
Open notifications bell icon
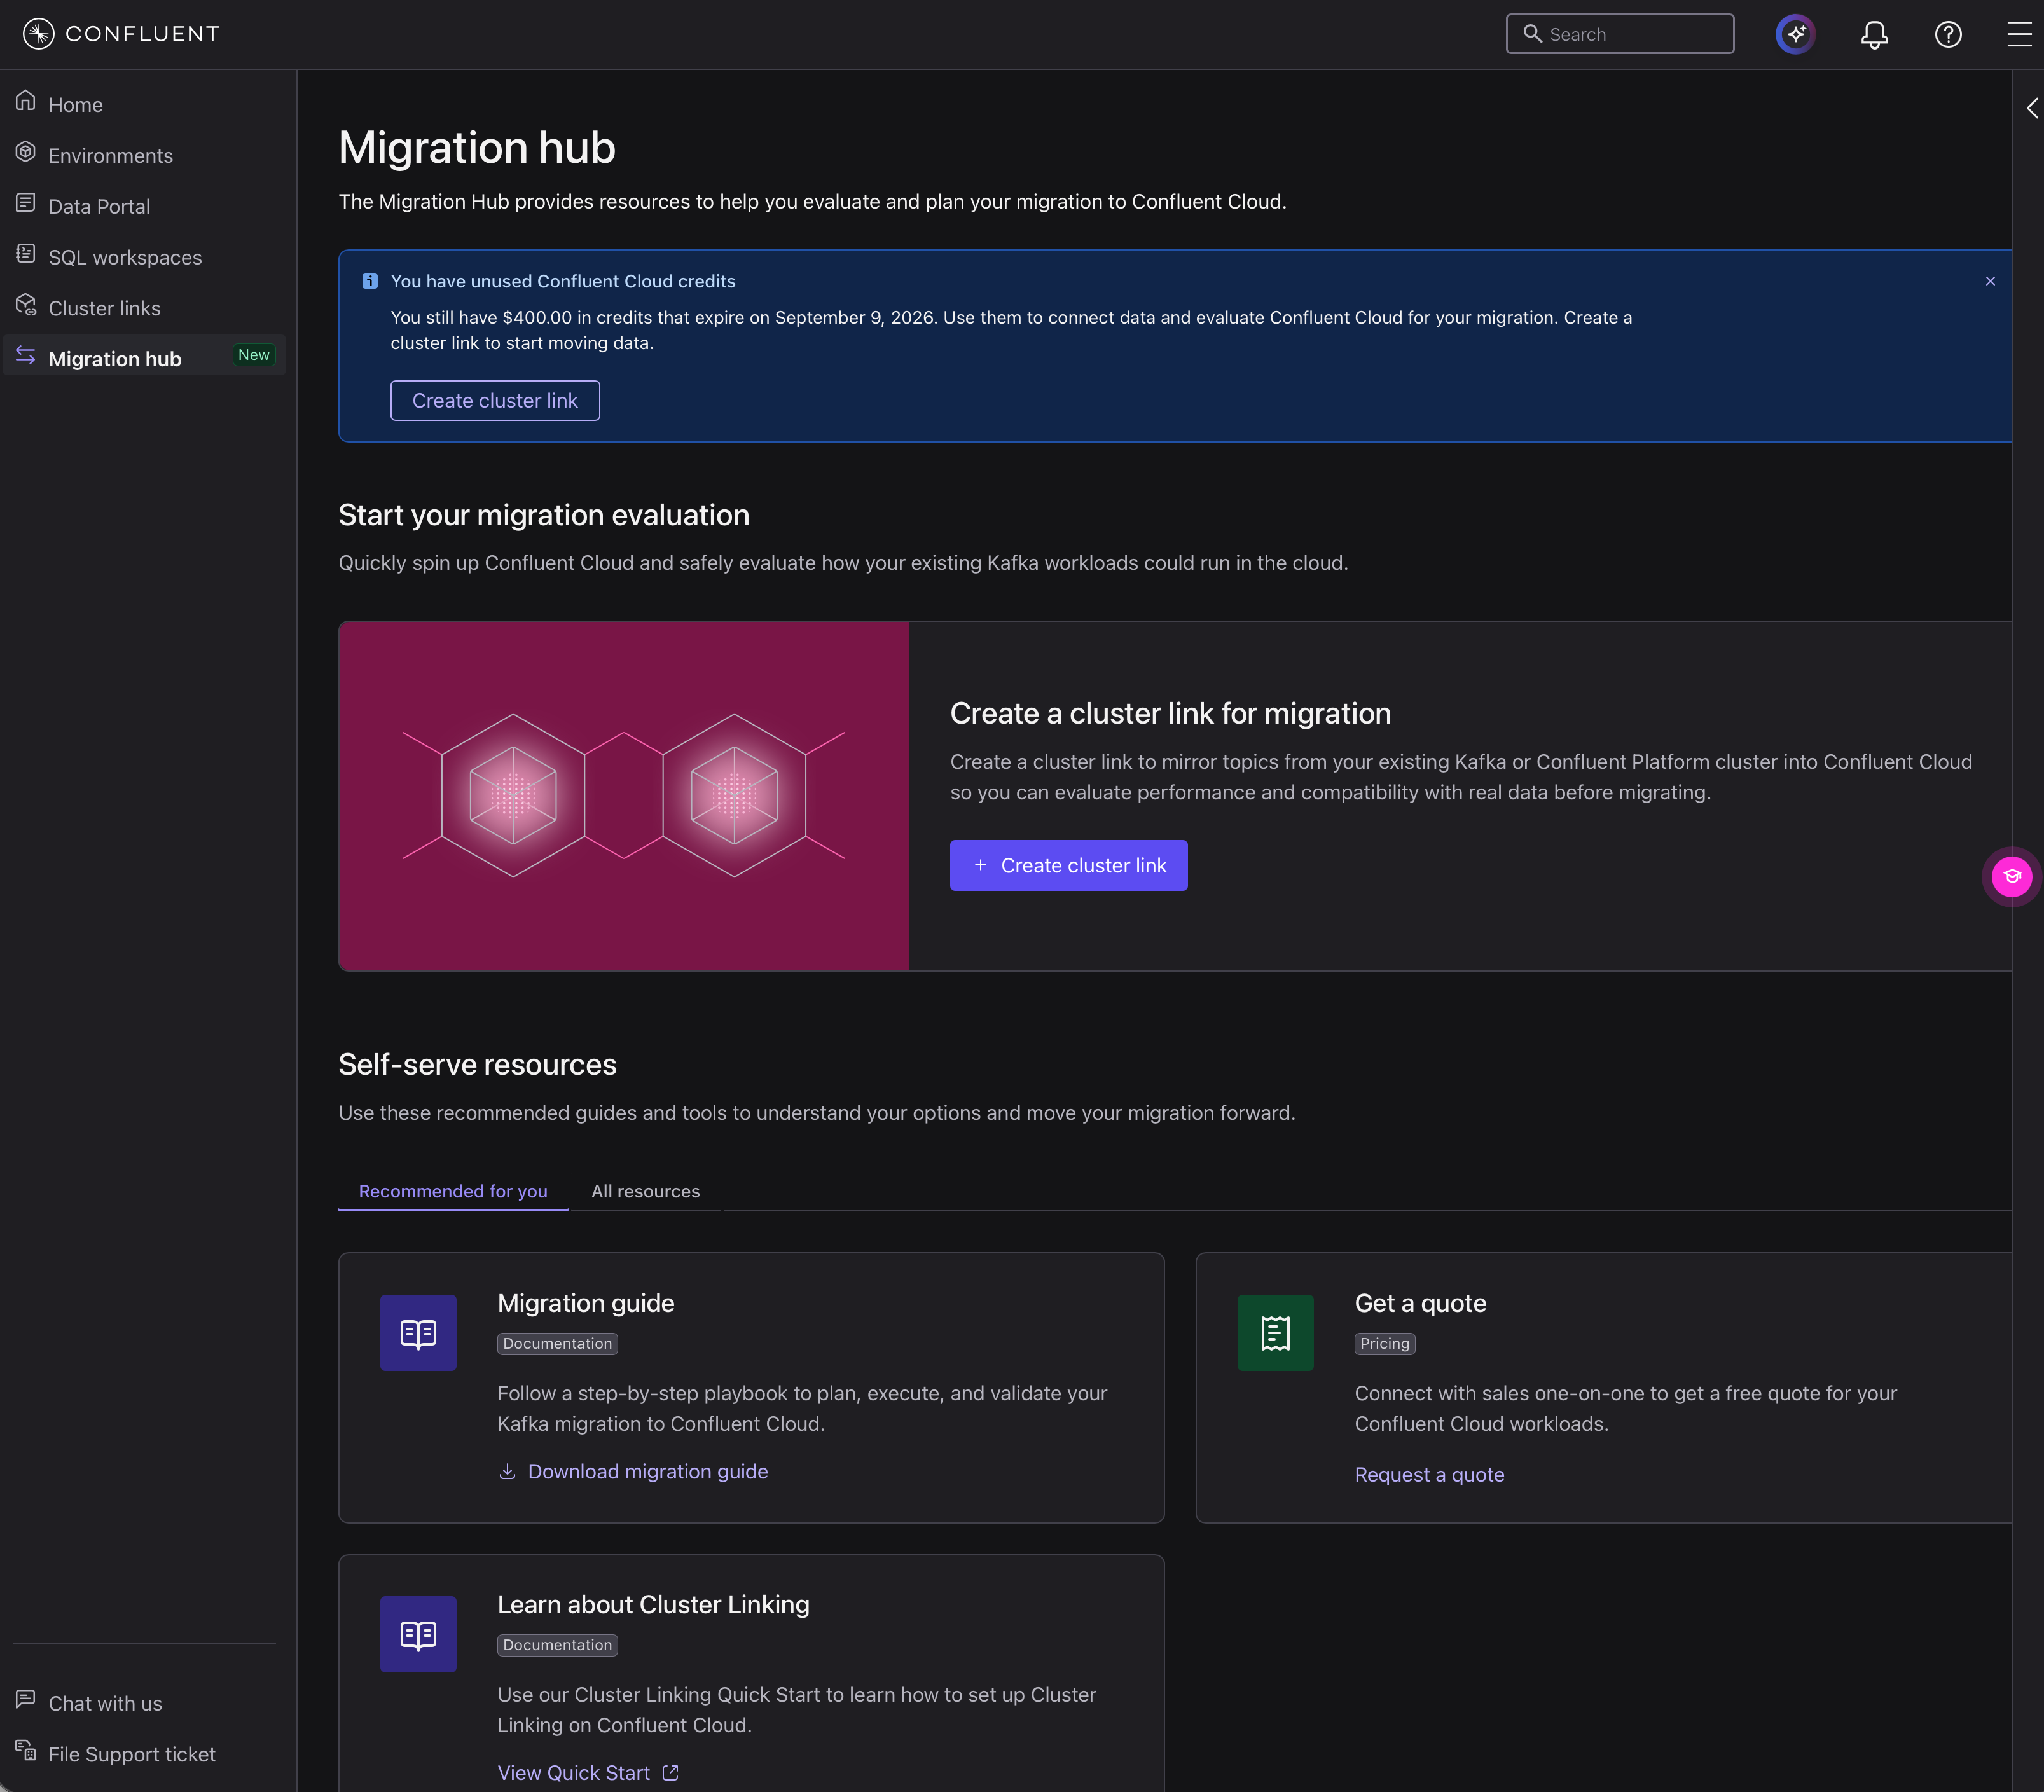tap(1874, 35)
